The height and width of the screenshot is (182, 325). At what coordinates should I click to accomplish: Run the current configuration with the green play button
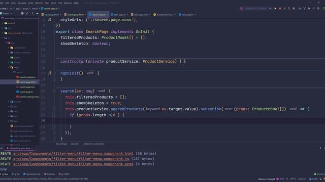(275, 9)
